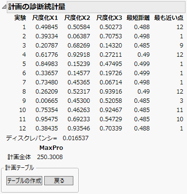The height and width of the screenshot is (194, 187).
Task: Select value 0.49845 in row 1
Action: (x=47, y=27)
